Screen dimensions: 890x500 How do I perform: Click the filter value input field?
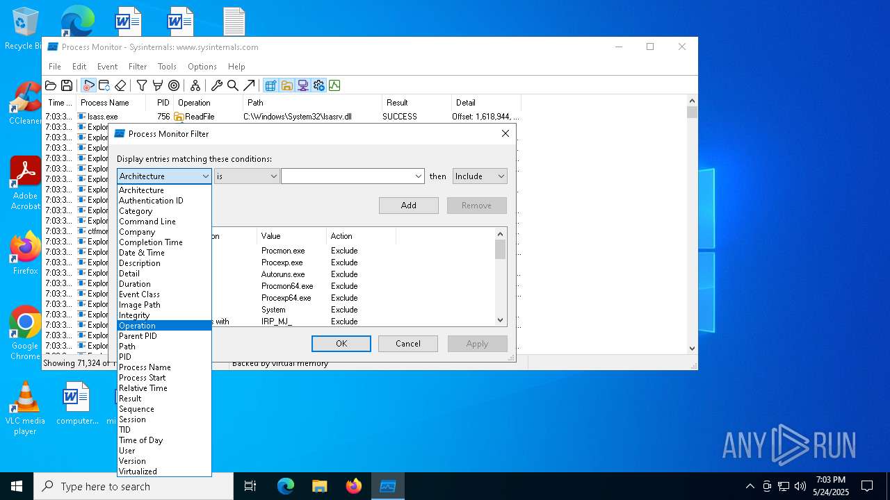tap(347, 176)
